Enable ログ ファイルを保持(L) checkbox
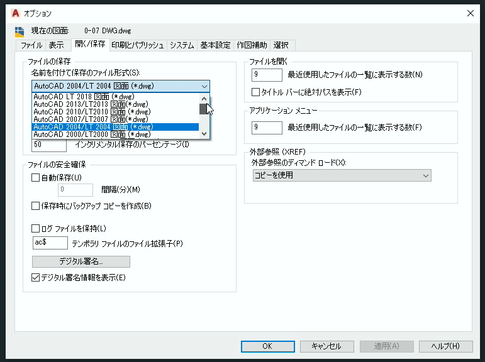The height and width of the screenshot is (362, 485). tap(36, 229)
